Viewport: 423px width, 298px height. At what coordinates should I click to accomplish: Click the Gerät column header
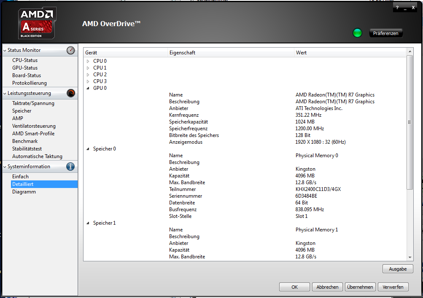125,53
